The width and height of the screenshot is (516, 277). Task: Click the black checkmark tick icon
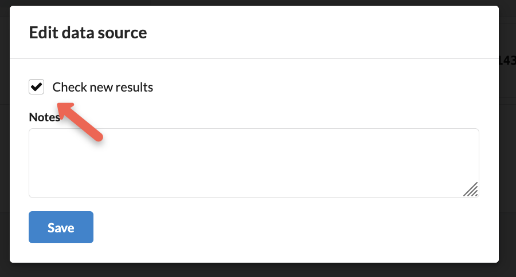tap(36, 87)
